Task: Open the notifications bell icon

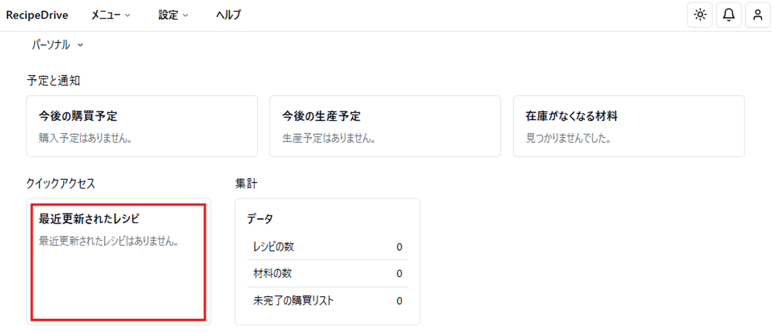Action: coord(729,15)
